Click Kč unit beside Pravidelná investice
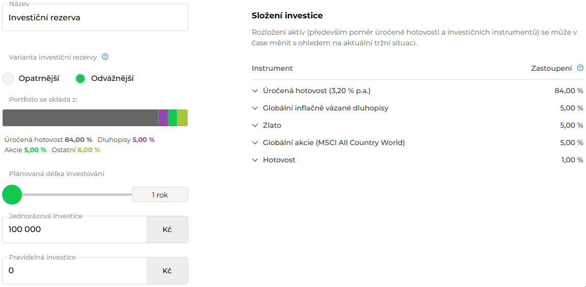The height and width of the screenshot is (287, 586). 167,271
